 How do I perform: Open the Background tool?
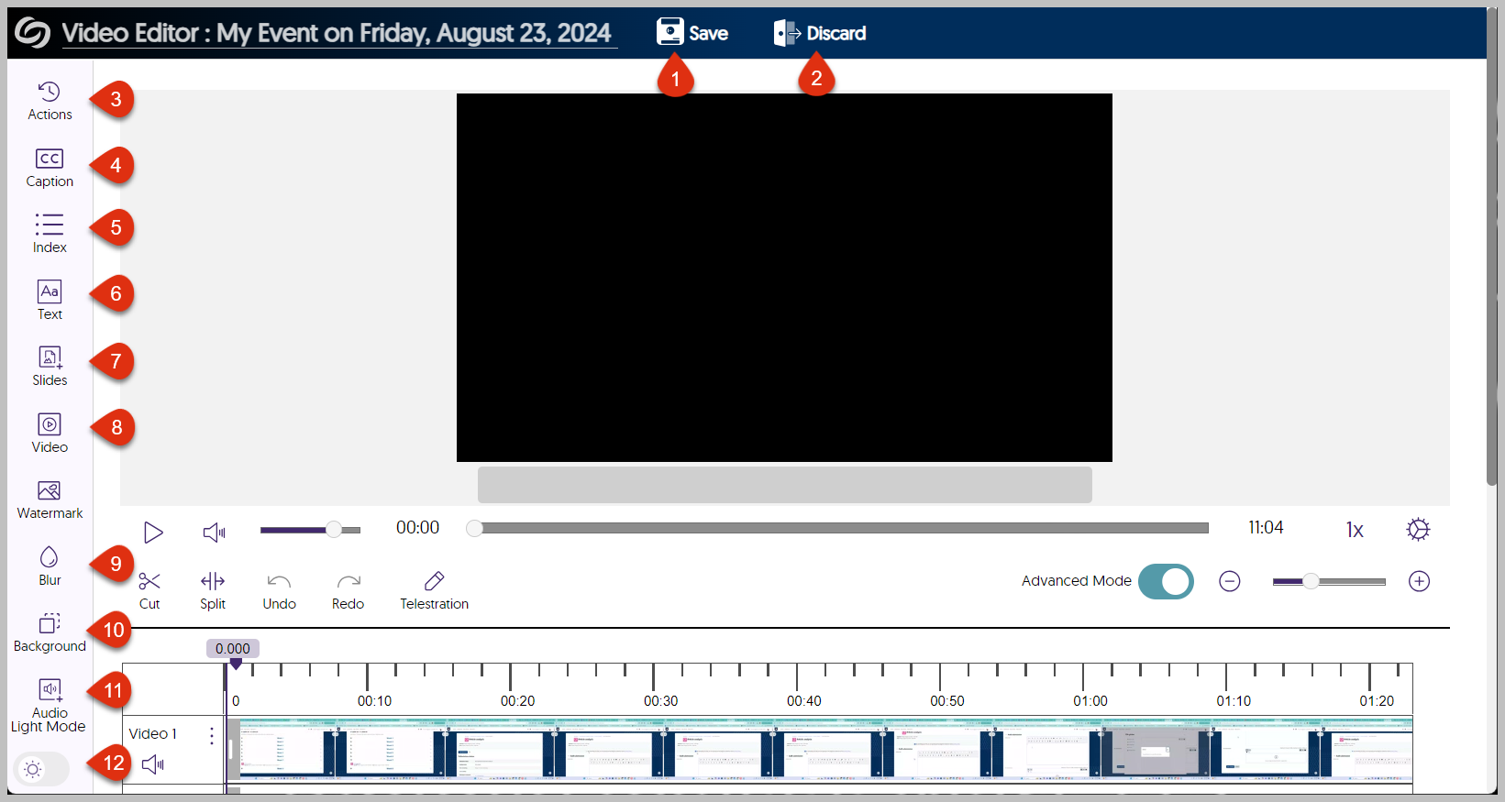(50, 632)
